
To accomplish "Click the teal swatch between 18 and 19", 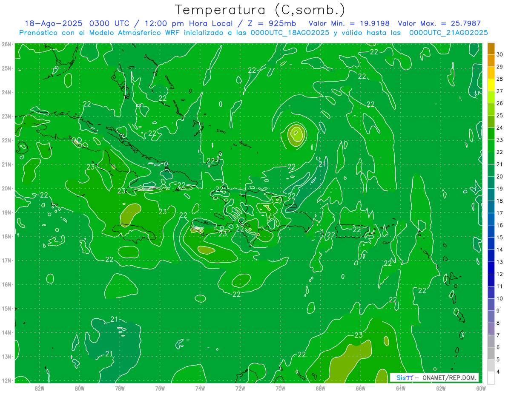I will click(491, 195).
